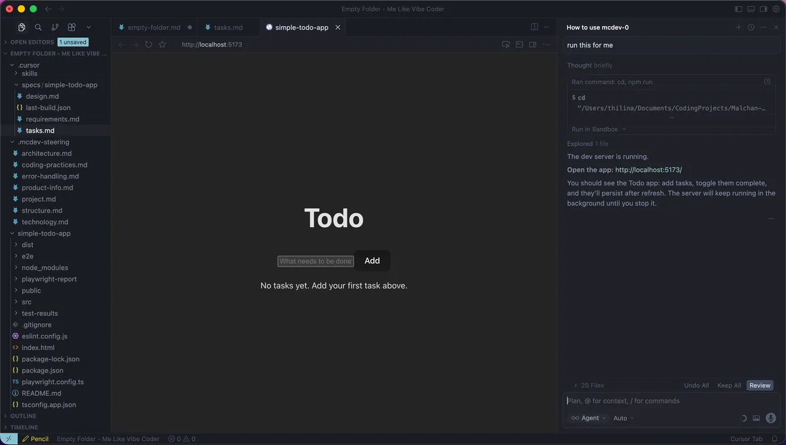
Task: Go back in the embedded browser toolbar
Action: coord(121,44)
